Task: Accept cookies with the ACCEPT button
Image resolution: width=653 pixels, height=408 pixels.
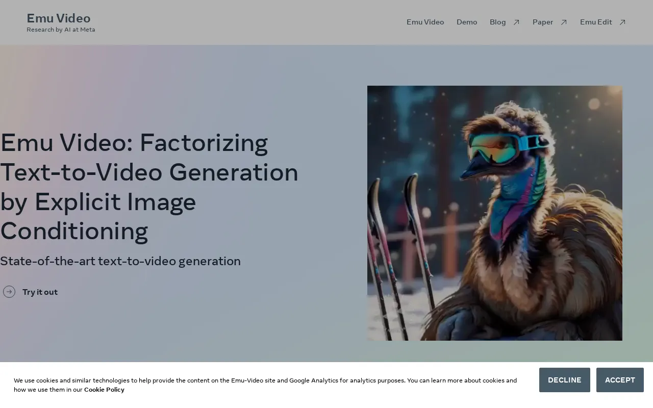Action: click(620, 380)
